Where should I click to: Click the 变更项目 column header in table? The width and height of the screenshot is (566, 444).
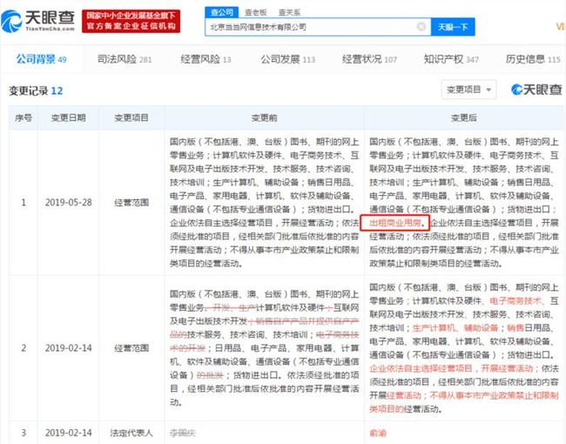131,118
